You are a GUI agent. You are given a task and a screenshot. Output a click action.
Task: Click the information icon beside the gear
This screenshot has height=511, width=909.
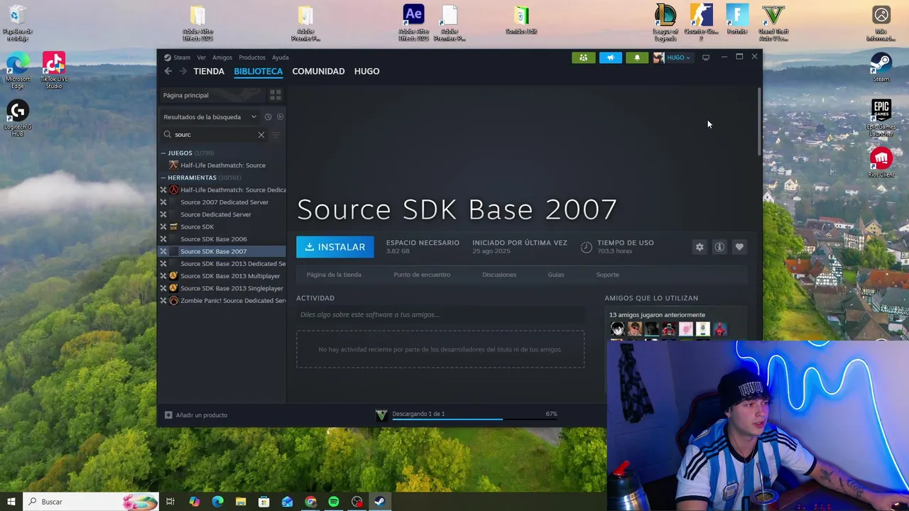[x=719, y=247]
